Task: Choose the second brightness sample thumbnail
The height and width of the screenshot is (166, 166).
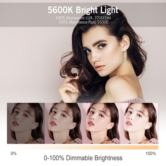Action: pos(64,123)
